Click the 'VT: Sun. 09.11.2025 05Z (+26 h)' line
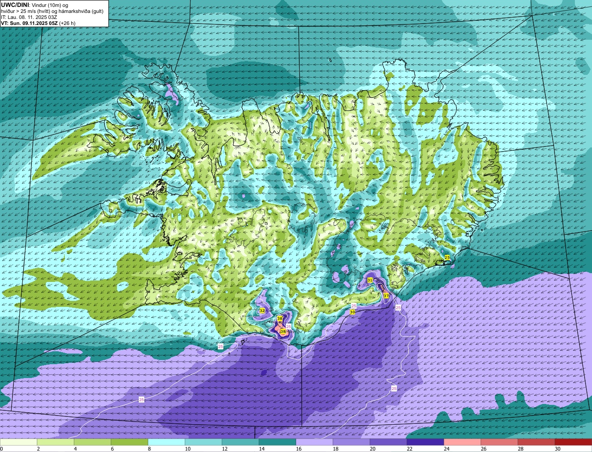This screenshot has width=592, height=452. (38, 23)
